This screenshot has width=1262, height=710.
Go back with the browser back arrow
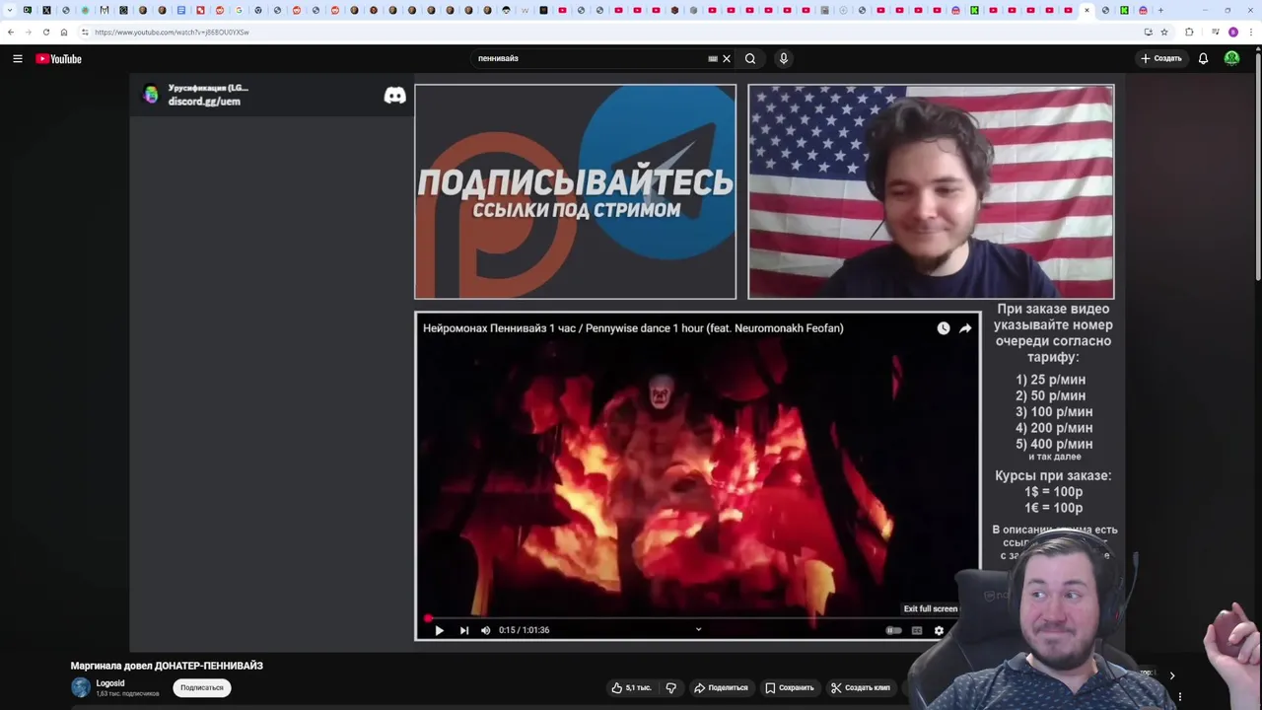click(x=11, y=32)
